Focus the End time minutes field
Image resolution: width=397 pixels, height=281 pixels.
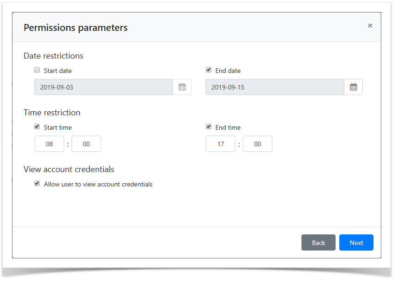pyautogui.click(x=258, y=144)
